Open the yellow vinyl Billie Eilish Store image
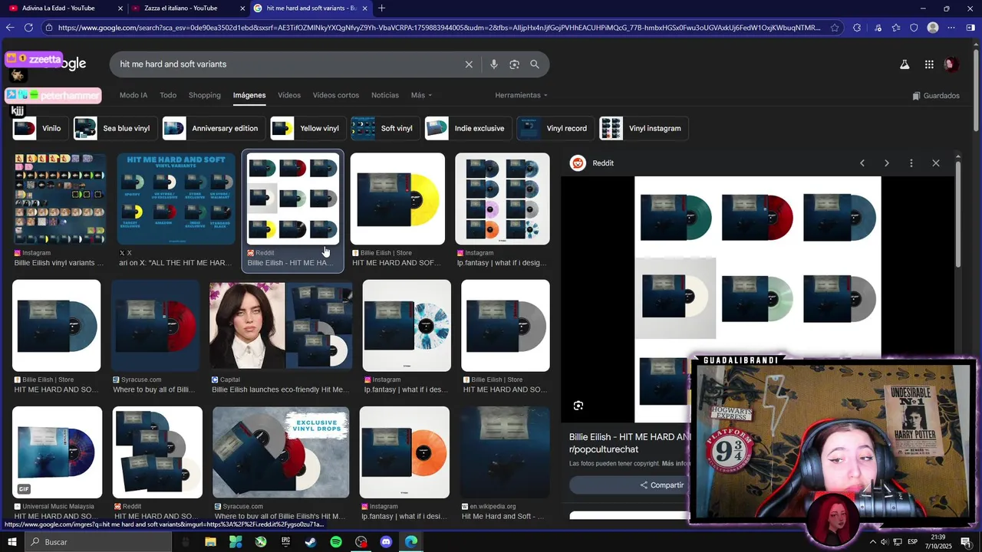Screen dimensions: 982x552 (397, 199)
